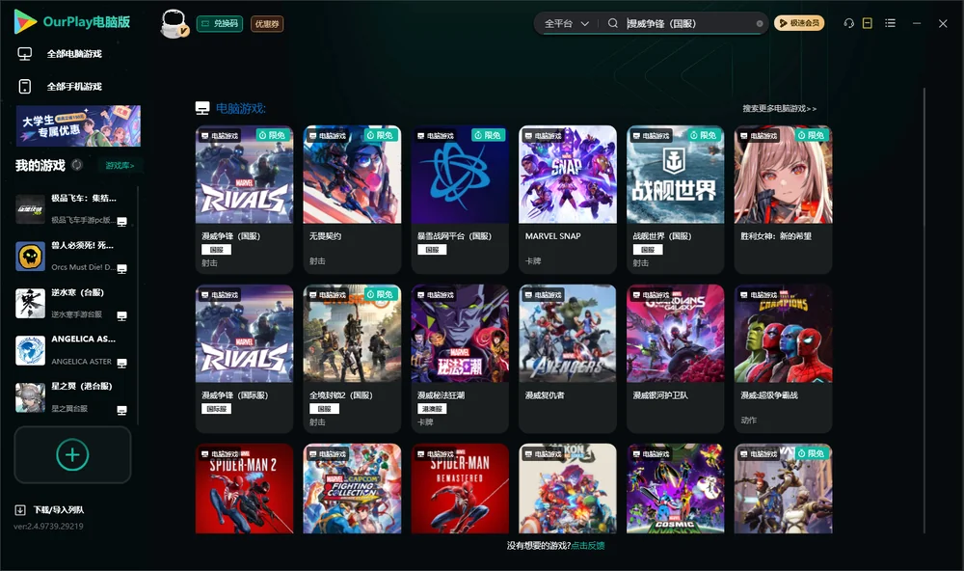
Task: Click phone icon for 全部手机游戏
Action: tap(25, 87)
